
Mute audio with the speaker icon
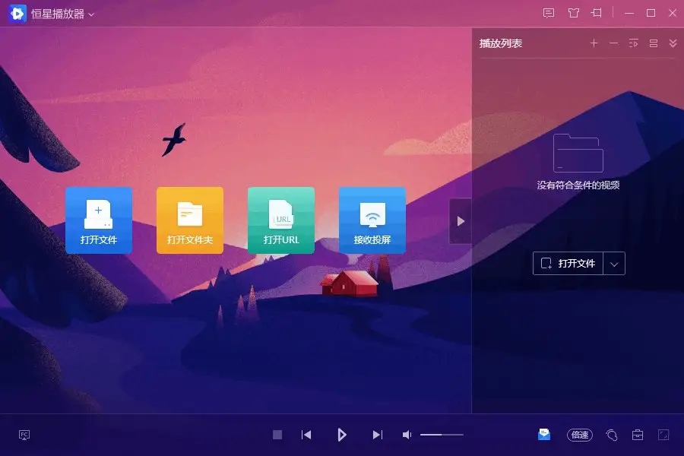407,435
